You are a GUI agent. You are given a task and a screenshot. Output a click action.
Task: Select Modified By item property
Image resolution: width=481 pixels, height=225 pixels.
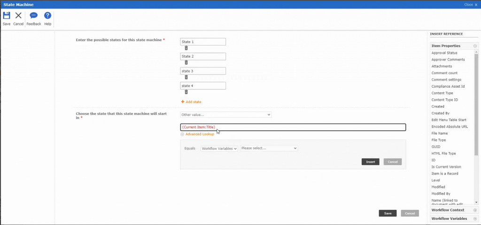[441, 194]
